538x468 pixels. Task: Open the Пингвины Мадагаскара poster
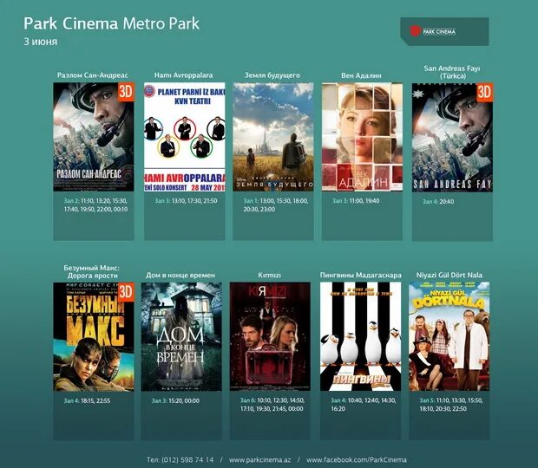tap(360, 336)
